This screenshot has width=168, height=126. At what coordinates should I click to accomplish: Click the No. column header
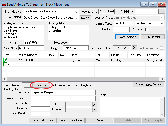pos(63,55)
